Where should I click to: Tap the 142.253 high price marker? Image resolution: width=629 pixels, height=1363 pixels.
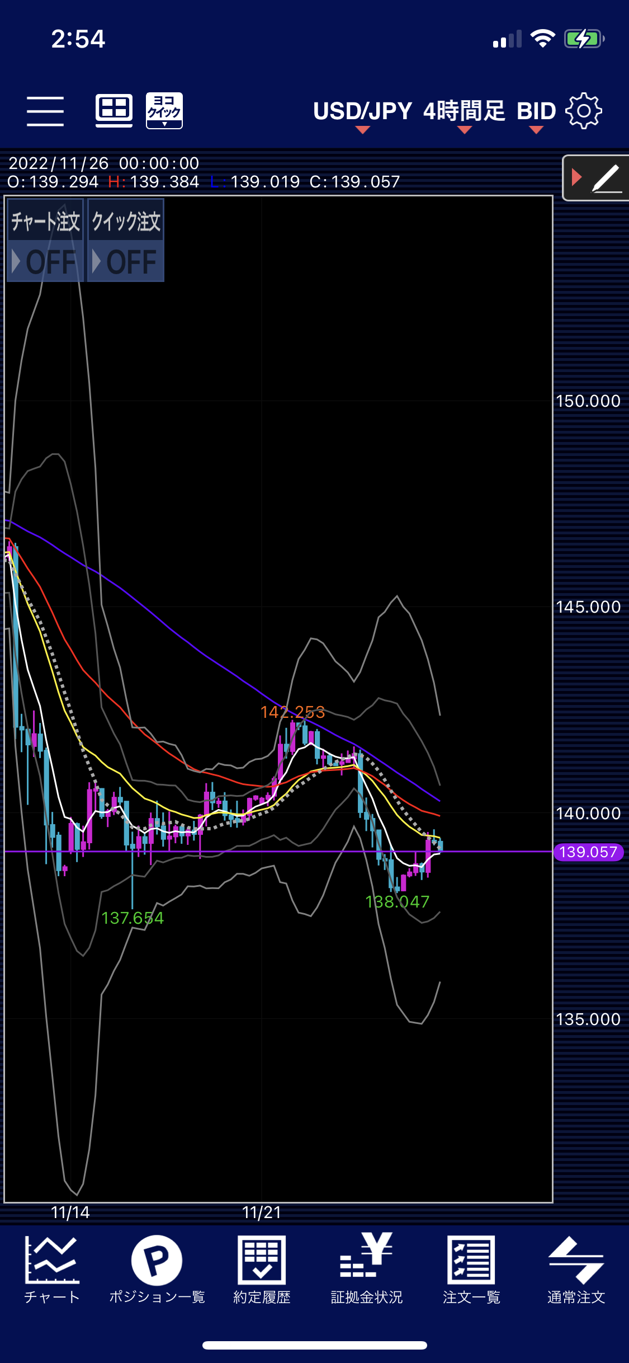pyautogui.click(x=292, y=712)
